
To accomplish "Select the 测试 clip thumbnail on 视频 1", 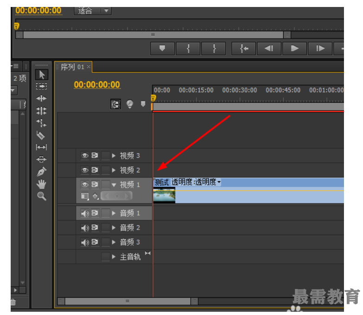I will pos(164,195).
